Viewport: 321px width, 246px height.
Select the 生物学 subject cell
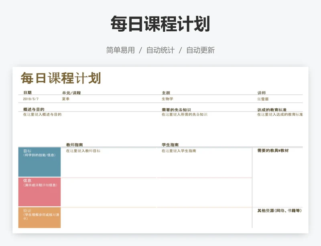click(167, 99)
